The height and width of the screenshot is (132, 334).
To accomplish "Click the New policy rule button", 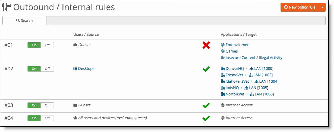I will click(x=300, y=7).
